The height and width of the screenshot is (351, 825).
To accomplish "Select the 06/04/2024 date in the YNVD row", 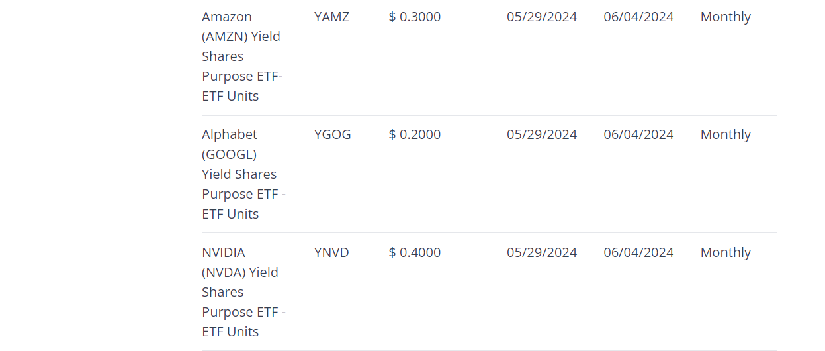I will [638, 252].
